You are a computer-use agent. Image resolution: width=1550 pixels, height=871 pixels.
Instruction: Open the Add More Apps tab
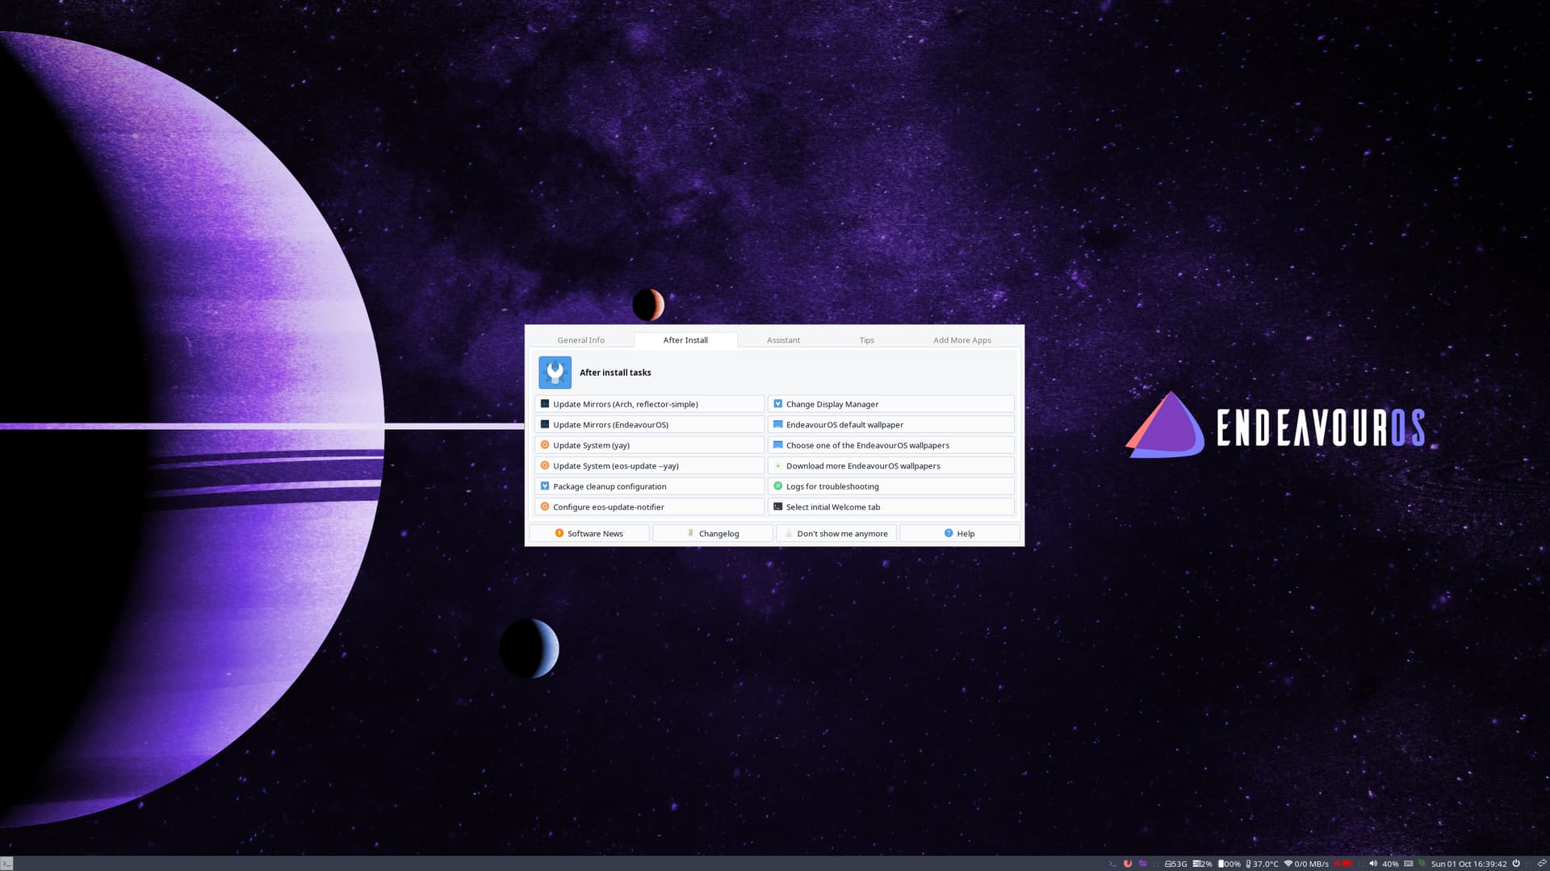(961, 340)
